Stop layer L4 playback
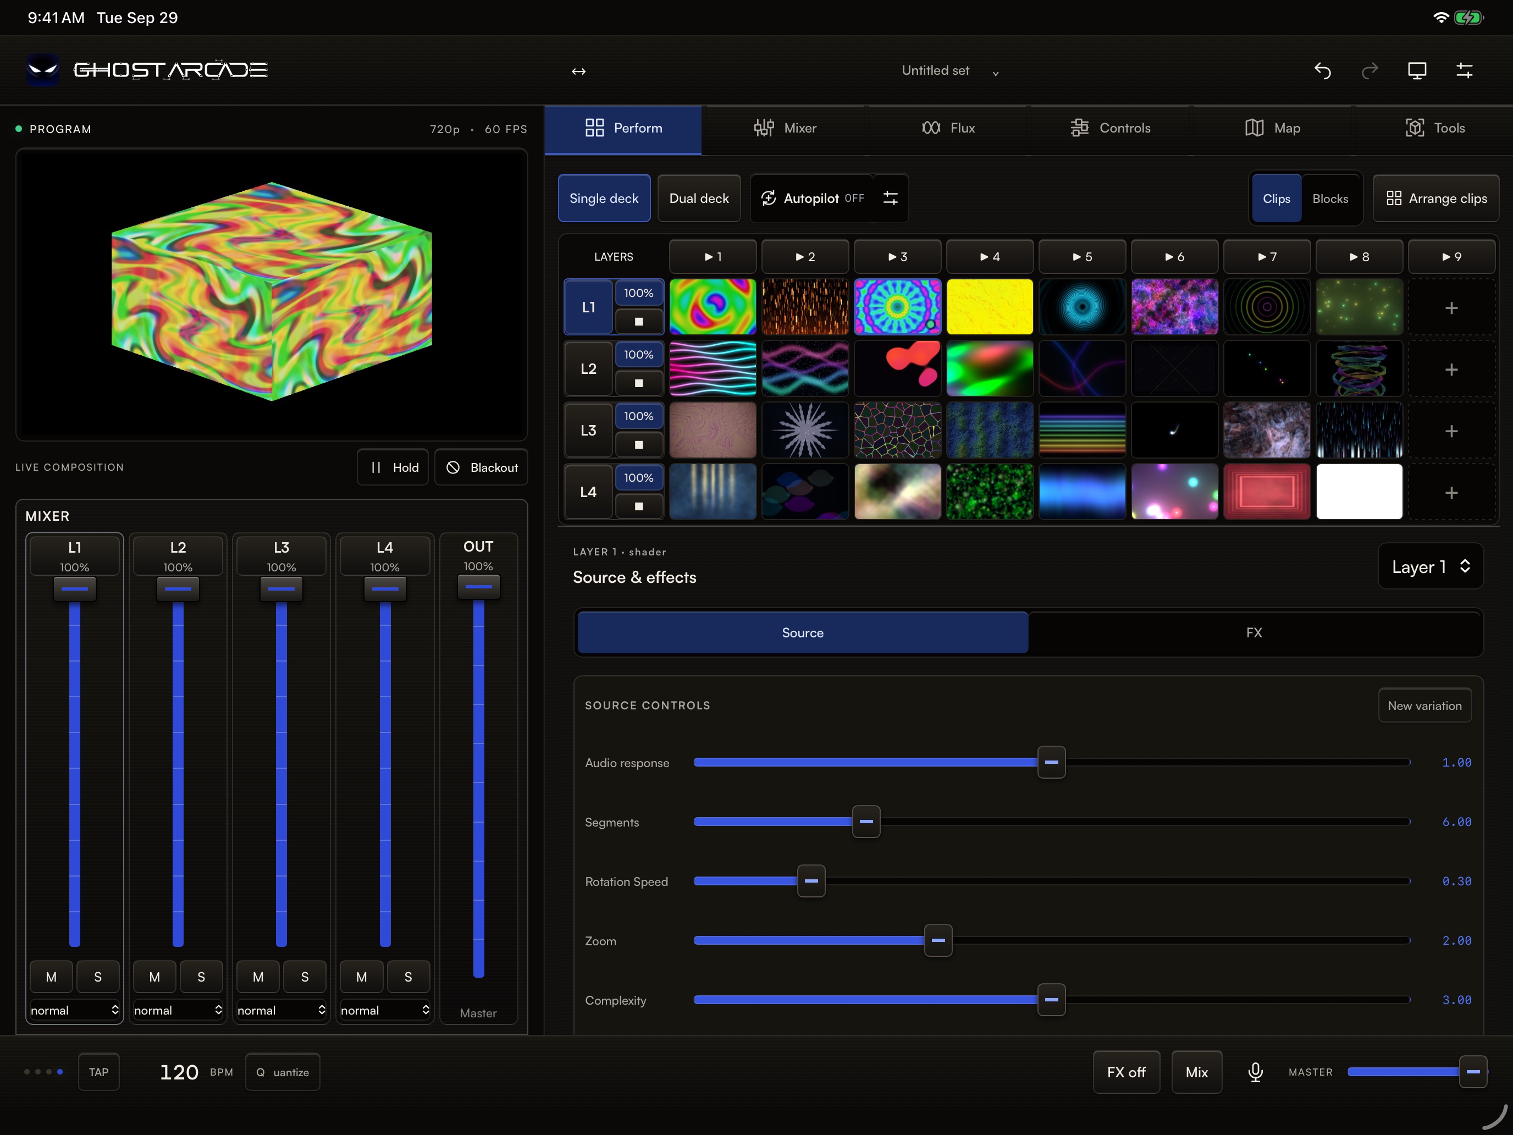Viewport: 1513px width, 1135px height. 639,506
